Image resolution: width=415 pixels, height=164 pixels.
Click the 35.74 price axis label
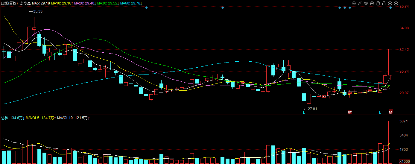[404, 7]
